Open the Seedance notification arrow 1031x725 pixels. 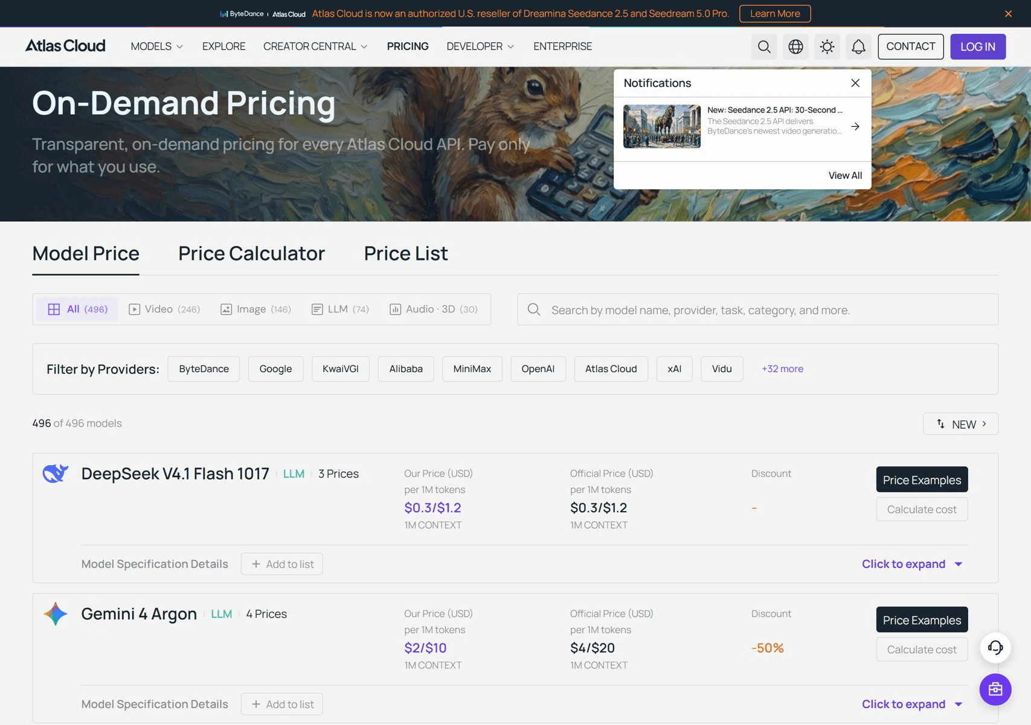[855, 126]
